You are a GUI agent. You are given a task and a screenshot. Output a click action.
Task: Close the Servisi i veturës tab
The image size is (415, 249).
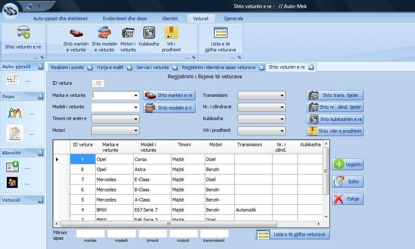coord(175,67)
